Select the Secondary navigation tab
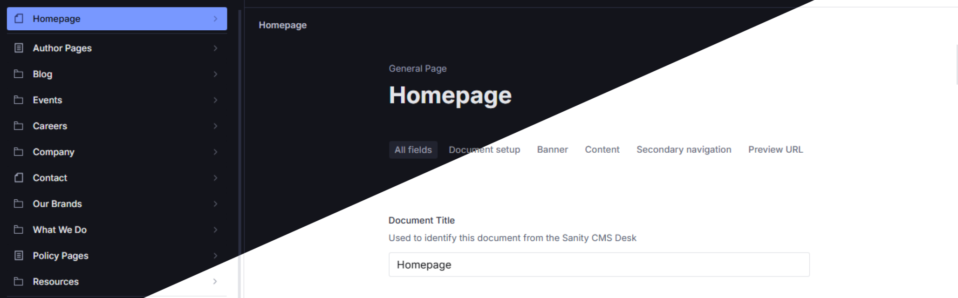The image size is (958, 298). 684,149
